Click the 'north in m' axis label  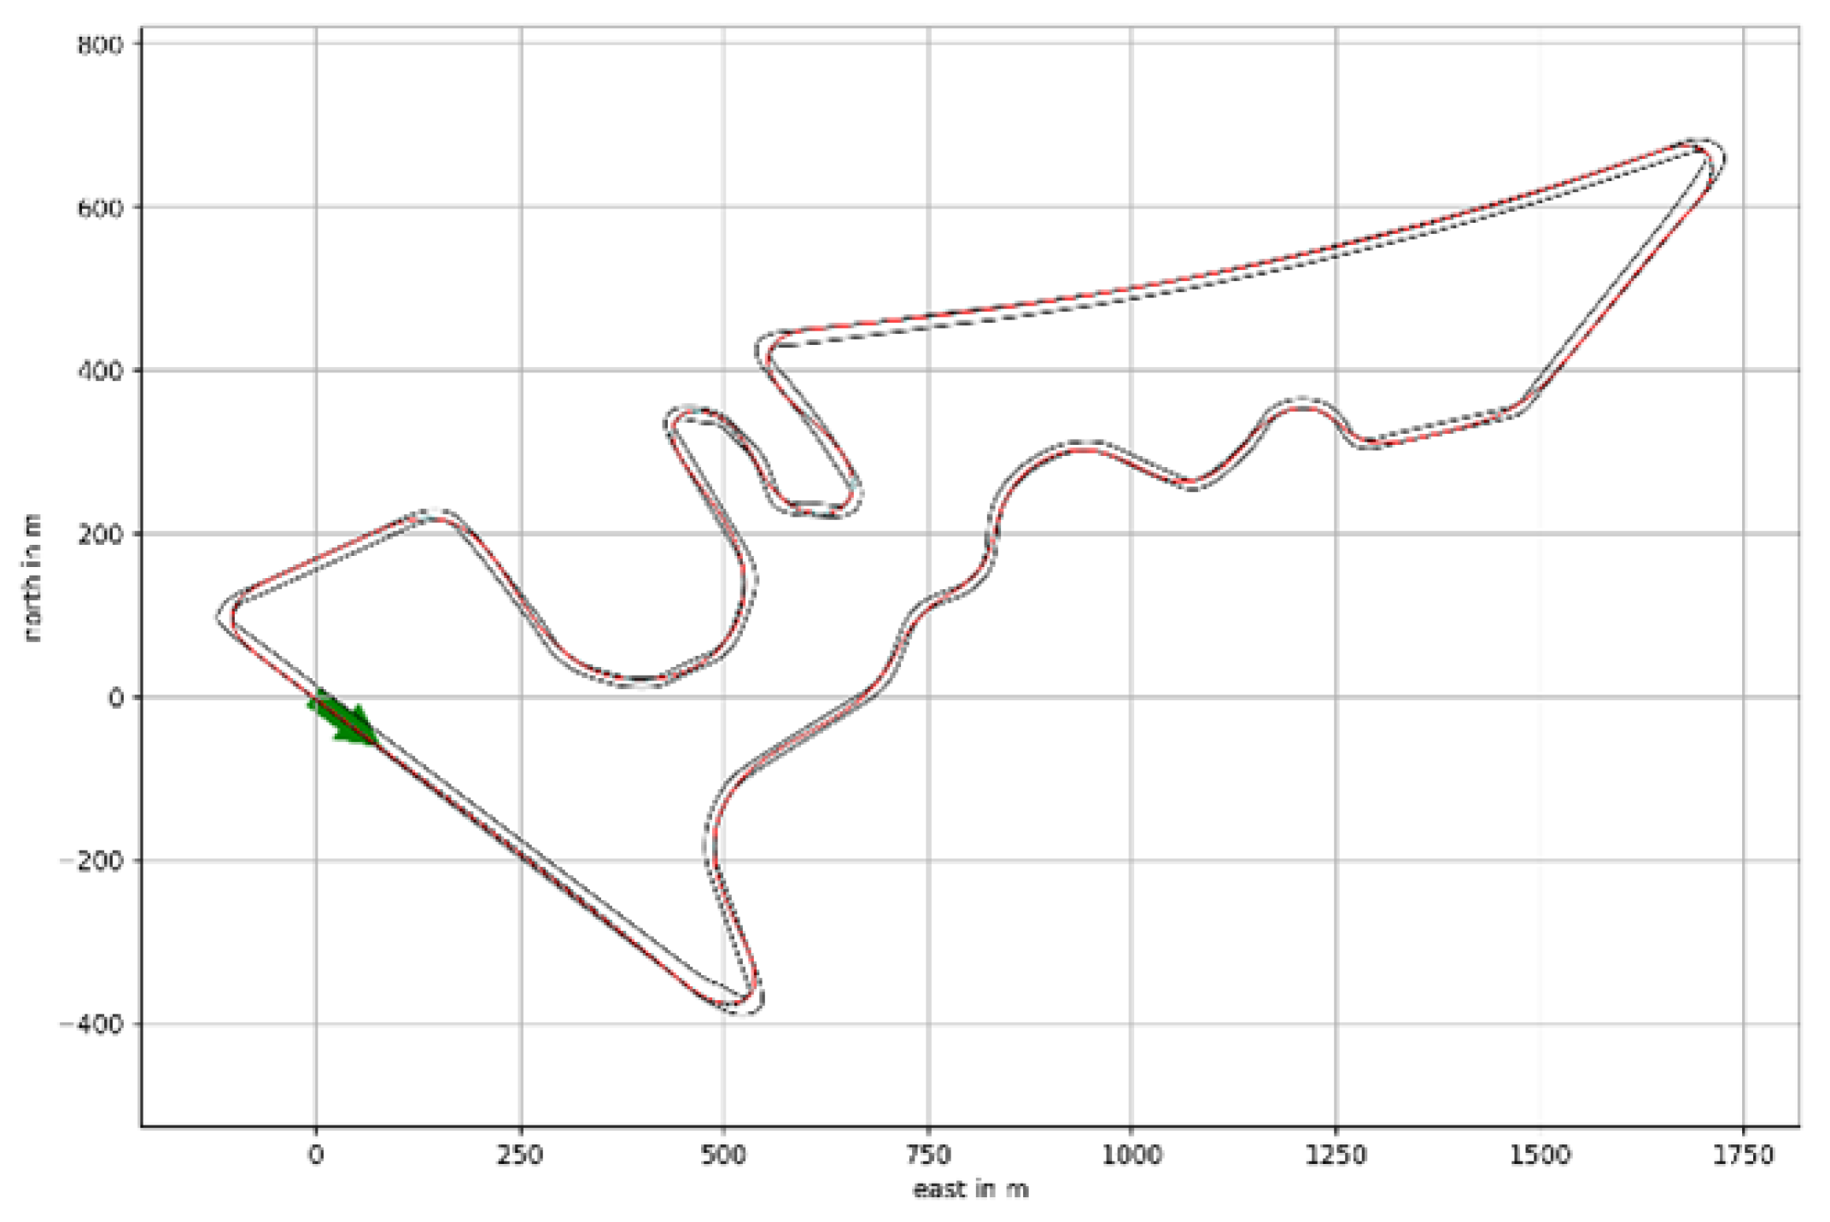pos(32,578)
